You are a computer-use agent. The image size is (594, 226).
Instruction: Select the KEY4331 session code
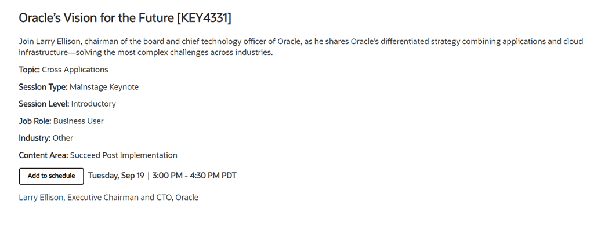pyautogui.click(x=204, y=18)
